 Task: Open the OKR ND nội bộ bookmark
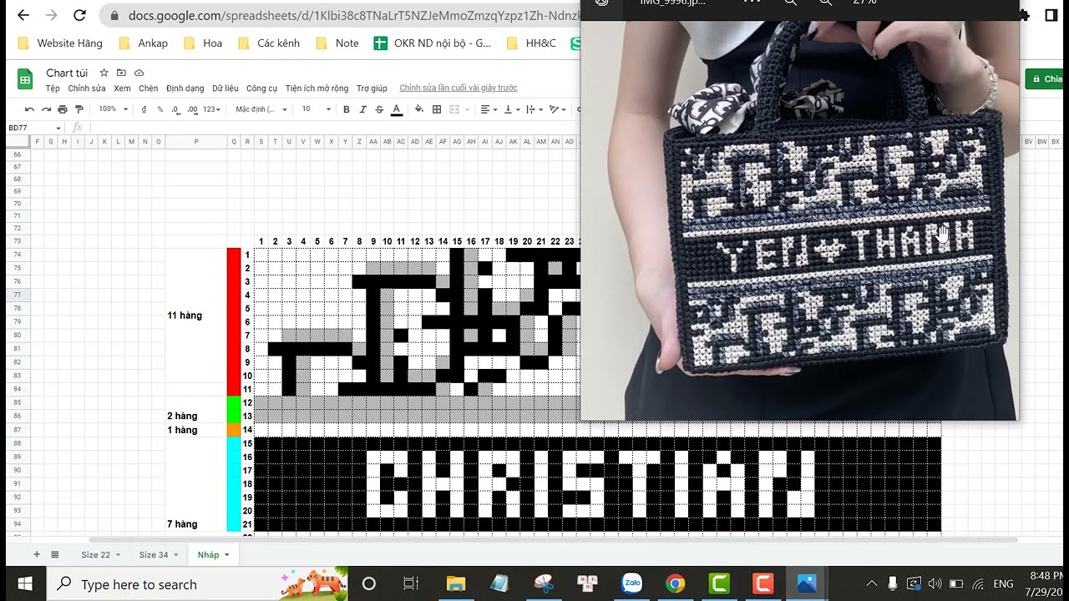point(433,43)
